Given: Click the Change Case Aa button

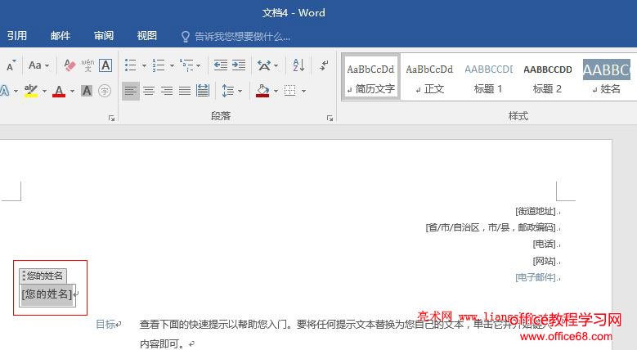Looking at the screenshot, I should click(35, 65).
